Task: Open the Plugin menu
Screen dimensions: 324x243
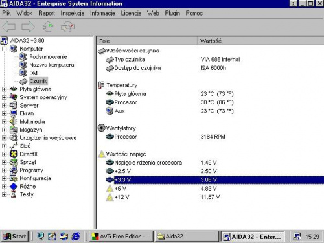Action: pyautogui.click(x=172, y=14)
